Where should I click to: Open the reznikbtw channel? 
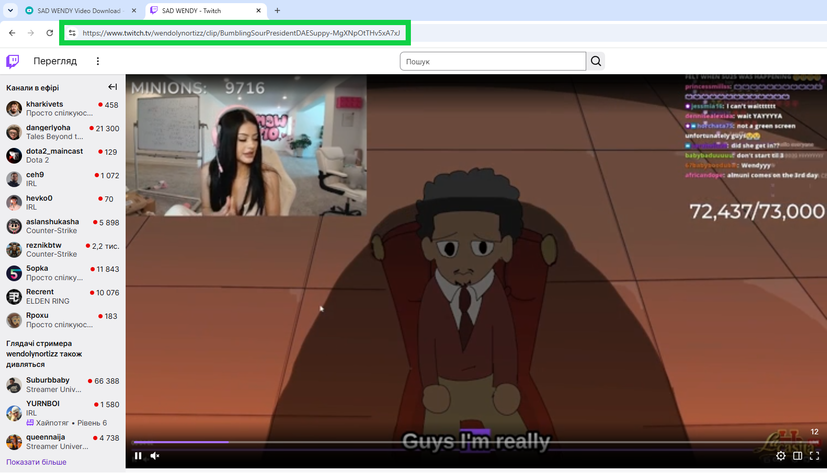[x=63, y=249]
